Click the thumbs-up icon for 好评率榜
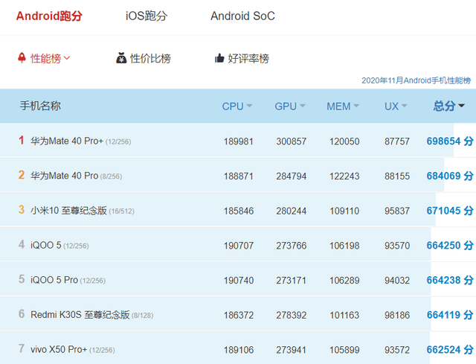The image size is (476, 364). click(x=219, y=58)
